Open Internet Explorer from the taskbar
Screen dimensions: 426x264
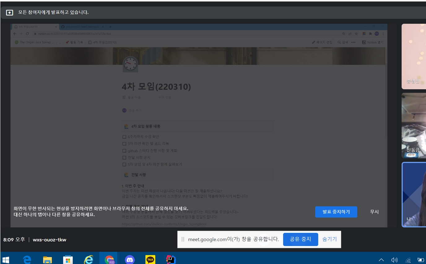tap(89, 259)
